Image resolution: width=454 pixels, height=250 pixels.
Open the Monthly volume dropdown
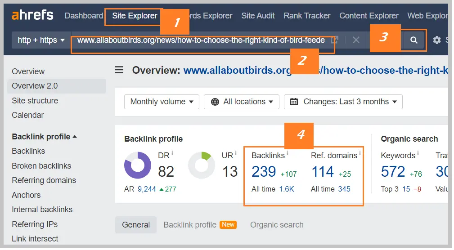pos(162,102)
